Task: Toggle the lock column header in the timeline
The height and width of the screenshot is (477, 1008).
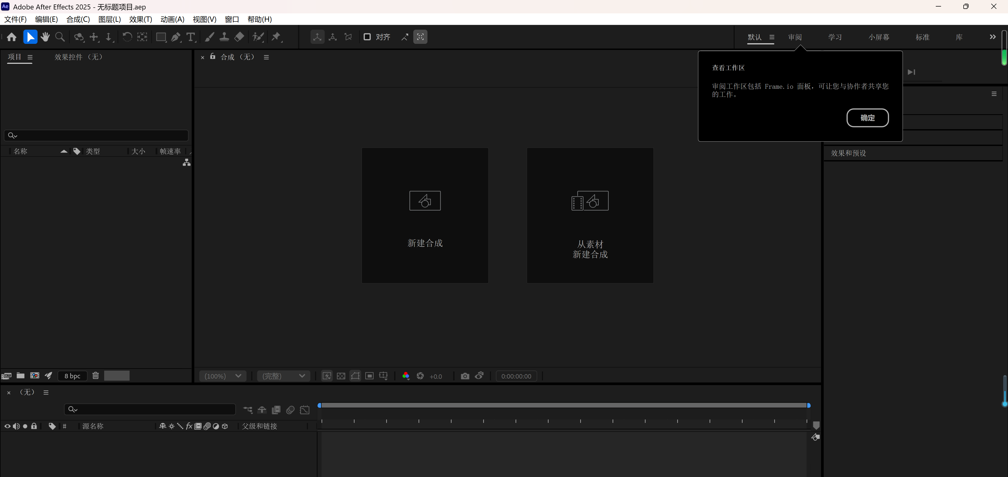Action: coord(34,426)
